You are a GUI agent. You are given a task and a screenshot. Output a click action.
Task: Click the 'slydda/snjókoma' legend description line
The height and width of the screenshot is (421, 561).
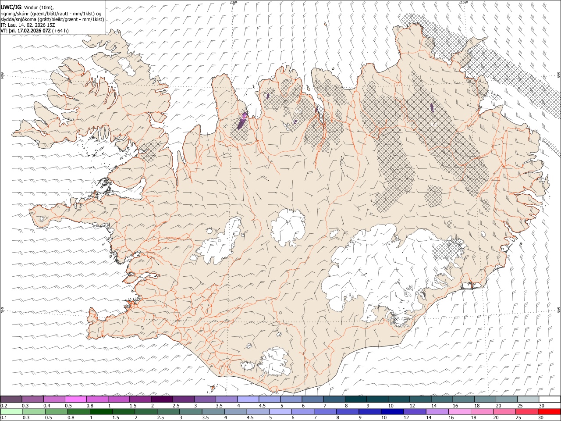click(x=52, y=19)
